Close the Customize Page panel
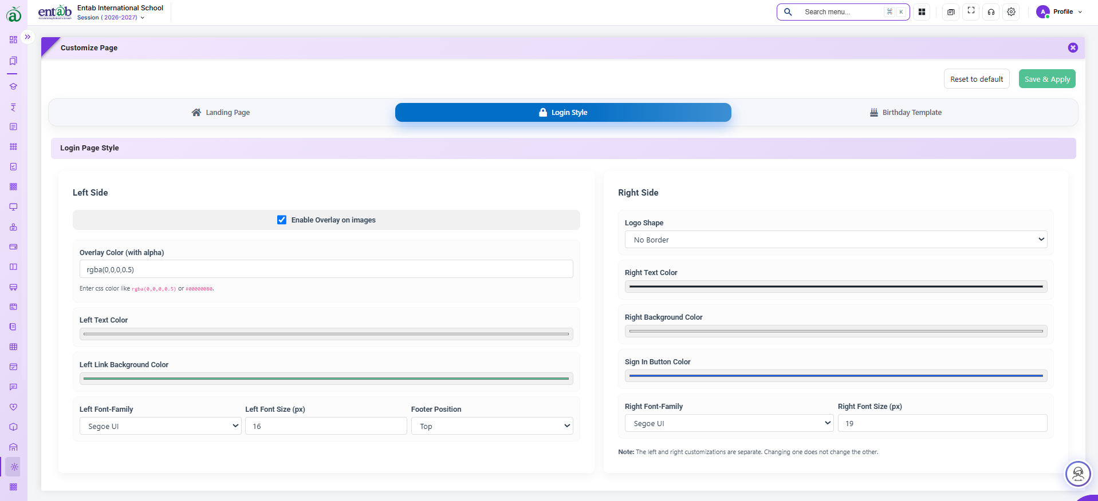The width and height of the screenshot is (1098, 501). tap(1073, 48)
